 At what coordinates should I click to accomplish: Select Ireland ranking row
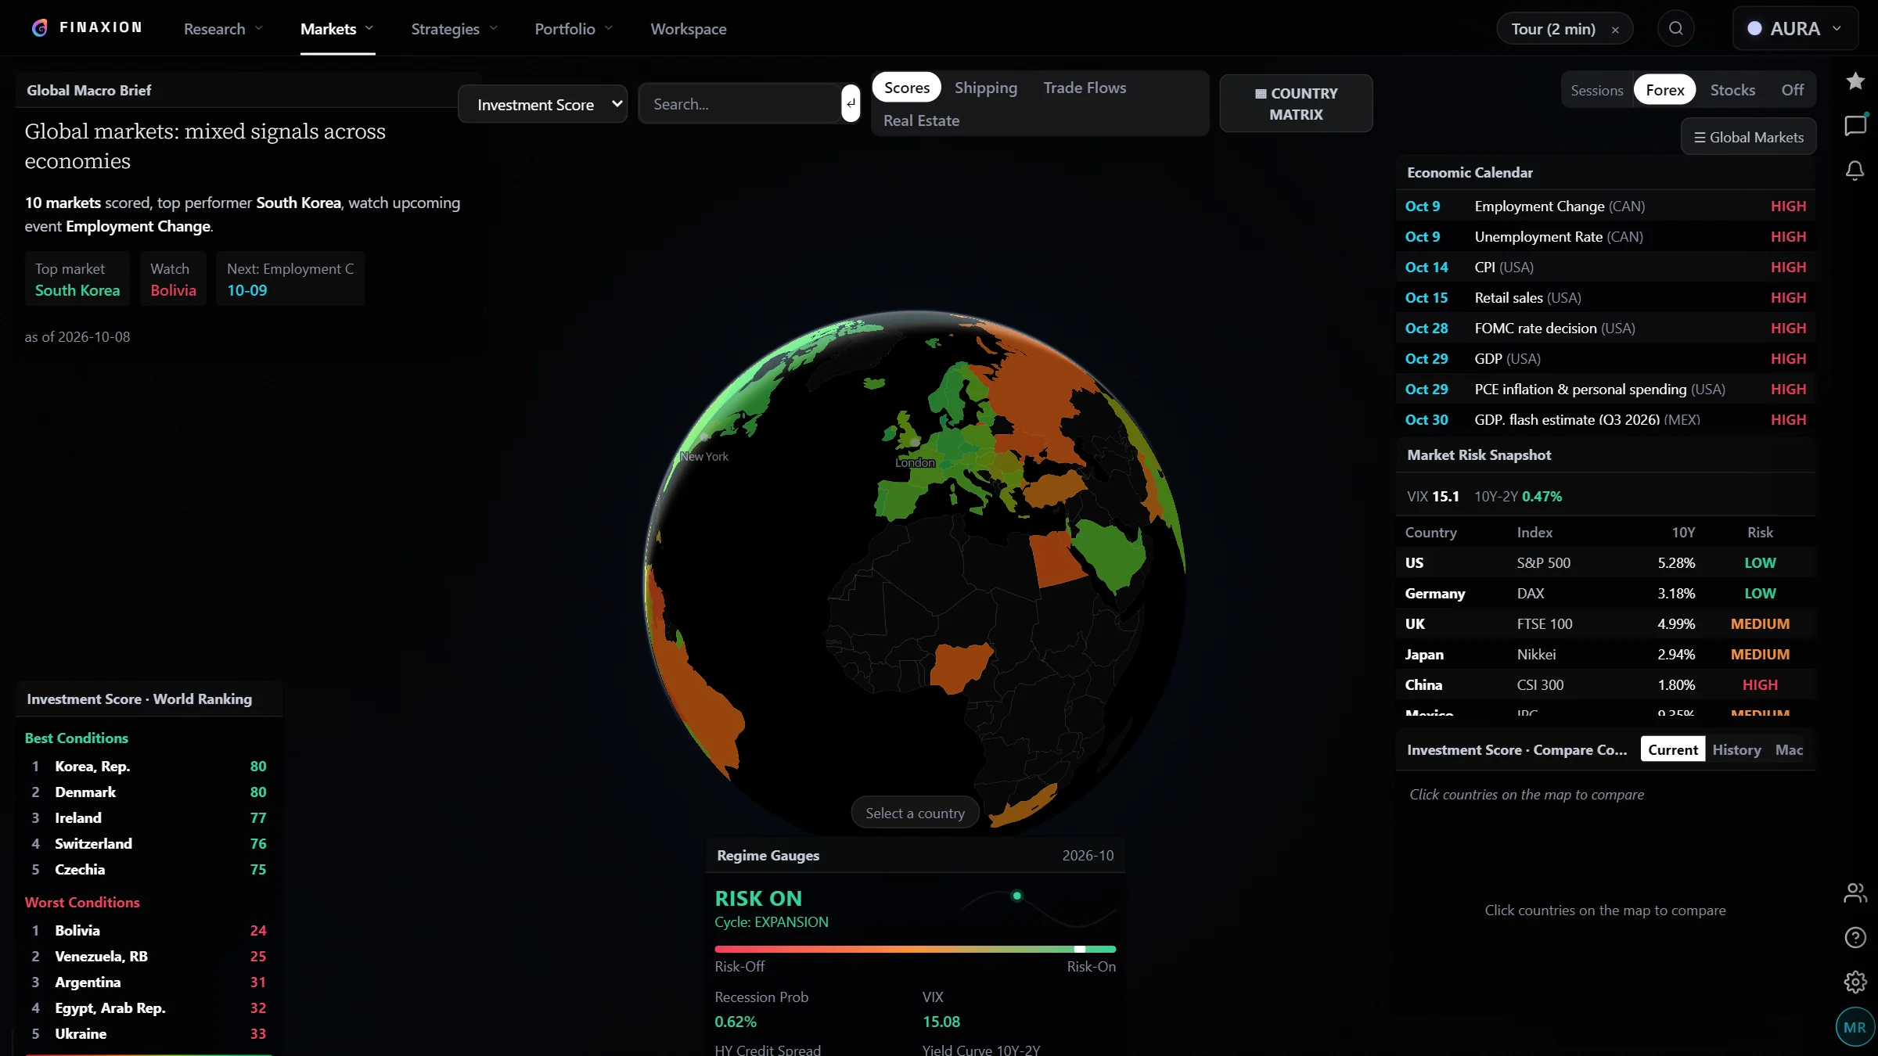click(x=149, y=817)
